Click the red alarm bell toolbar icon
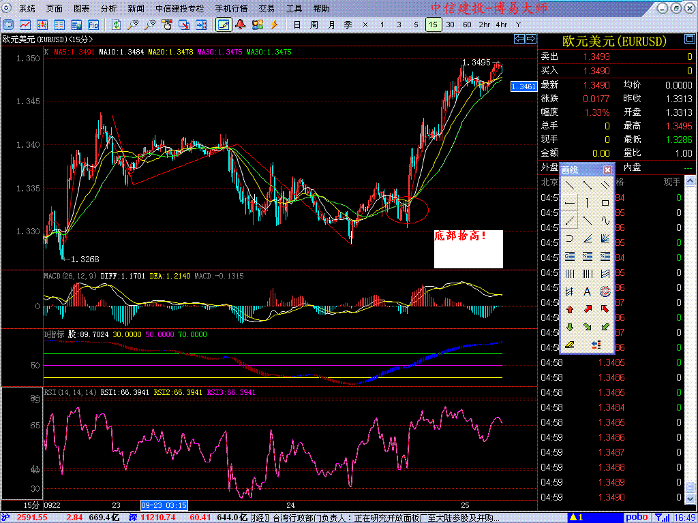 coord(240,25)
